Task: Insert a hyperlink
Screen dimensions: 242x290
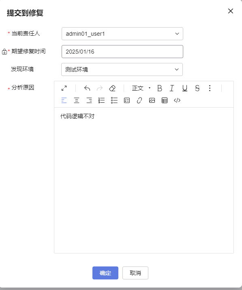Action: click(139, 100)
